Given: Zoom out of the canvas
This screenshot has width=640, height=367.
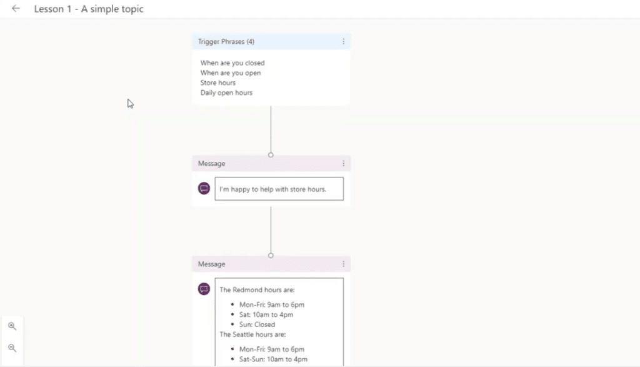Looking at the screenshot, I should [12, 348].
